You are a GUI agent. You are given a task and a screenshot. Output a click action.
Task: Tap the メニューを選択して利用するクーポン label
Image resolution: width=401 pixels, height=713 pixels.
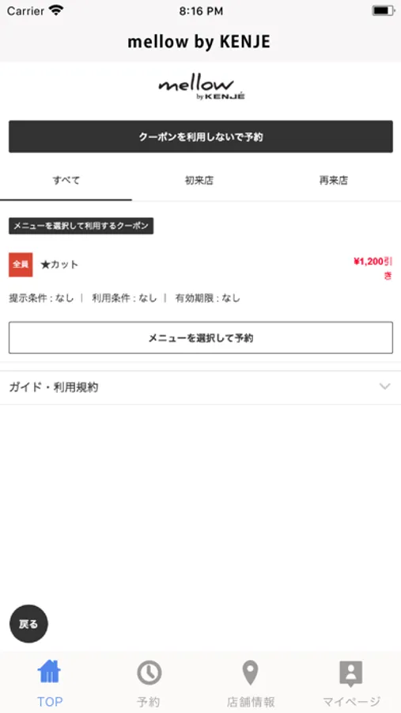81,226
